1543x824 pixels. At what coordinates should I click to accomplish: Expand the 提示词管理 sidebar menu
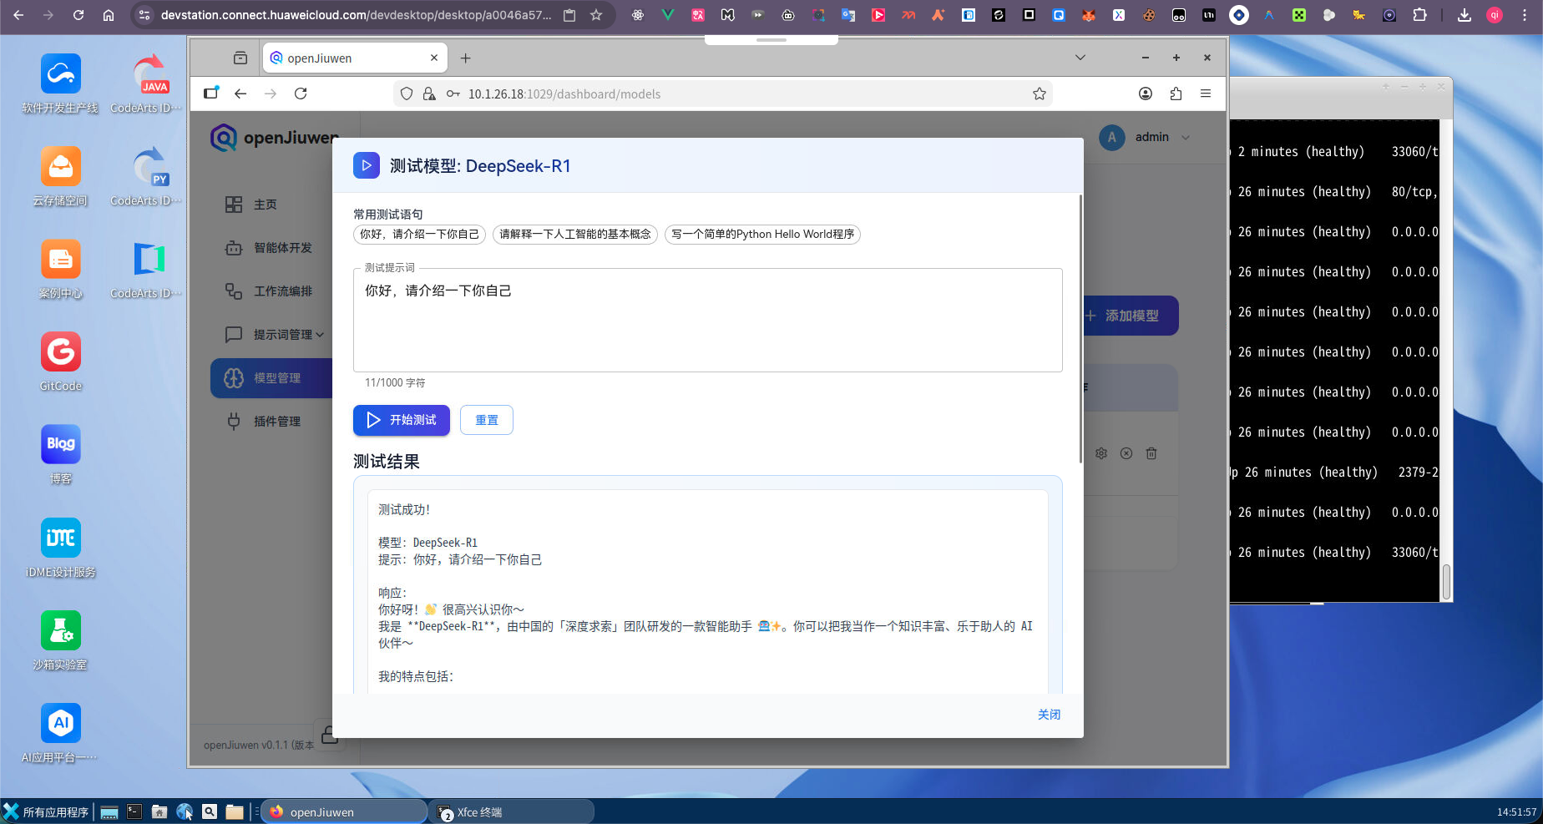276,335
